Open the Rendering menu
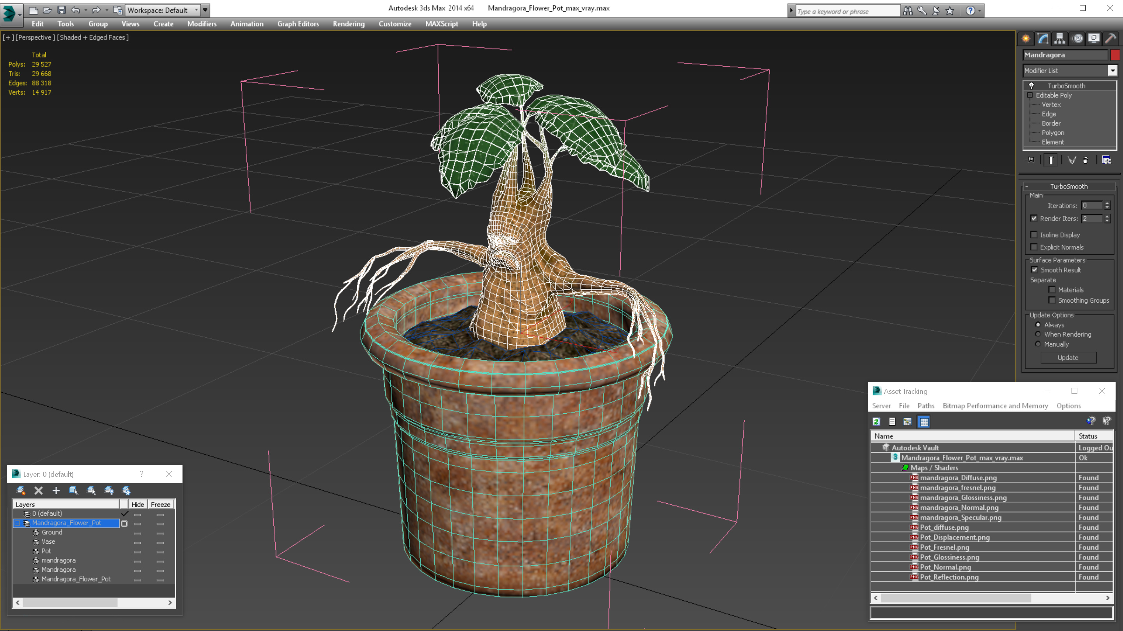1123x631 pixels. click(348, 24)
